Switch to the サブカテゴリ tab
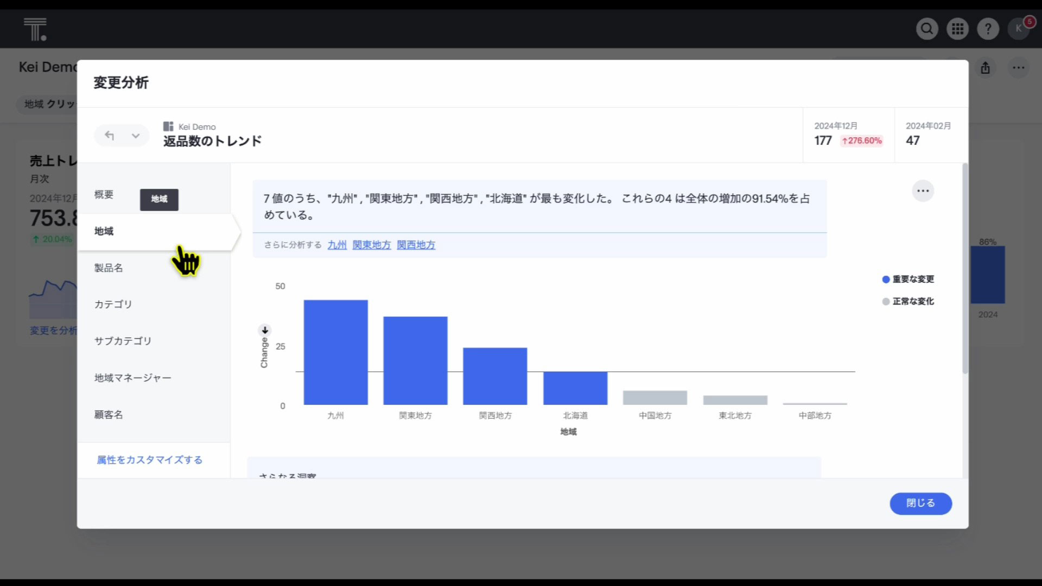1042x586 pixels. tap(123, 341)
